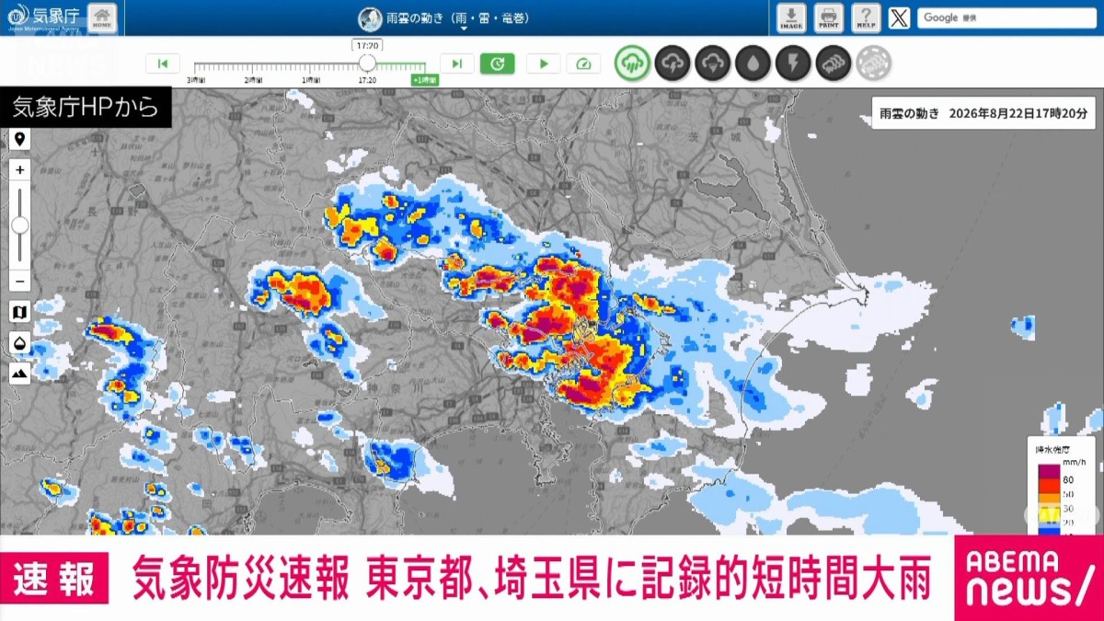Screen dimensions: 1104x621
Task: Toggle the water droplet layer icon in toolbar
Action: point(753,63)
